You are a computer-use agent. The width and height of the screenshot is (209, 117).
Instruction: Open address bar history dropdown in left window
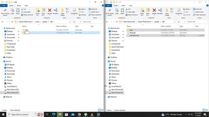click(x=70, y=22)
